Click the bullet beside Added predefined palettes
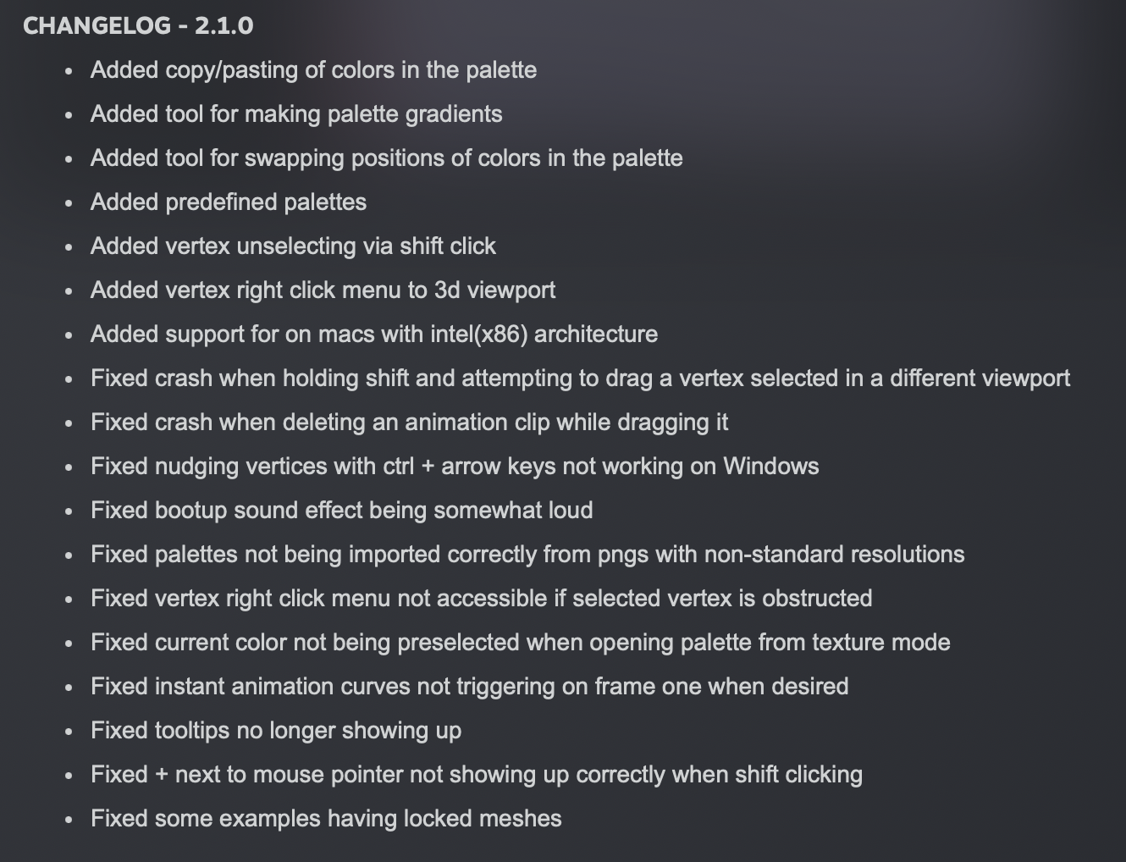The height and width of the screenshot is (862, 1126). (x=69, y=203)
